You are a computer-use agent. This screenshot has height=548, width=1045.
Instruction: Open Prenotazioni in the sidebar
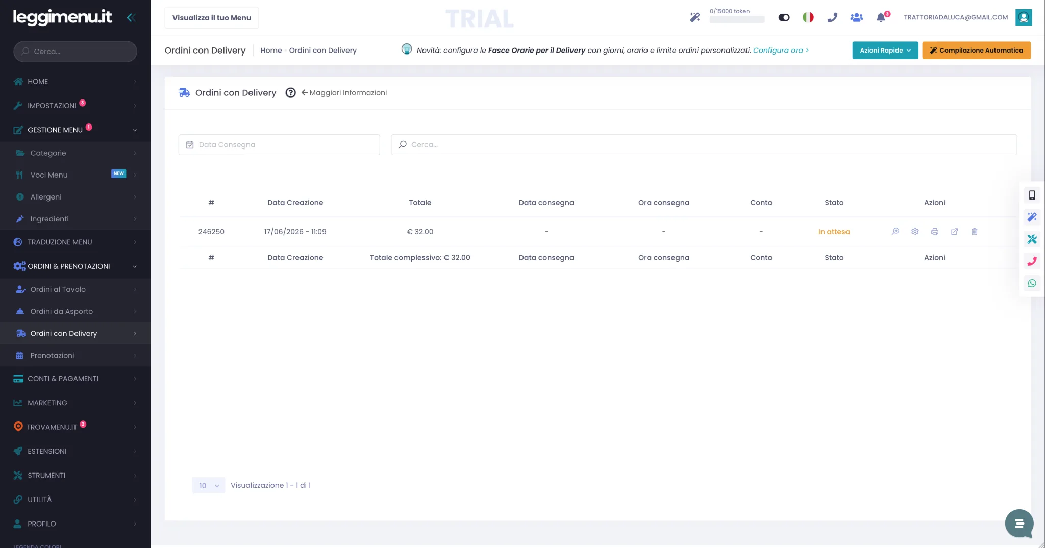pos(76,356)
